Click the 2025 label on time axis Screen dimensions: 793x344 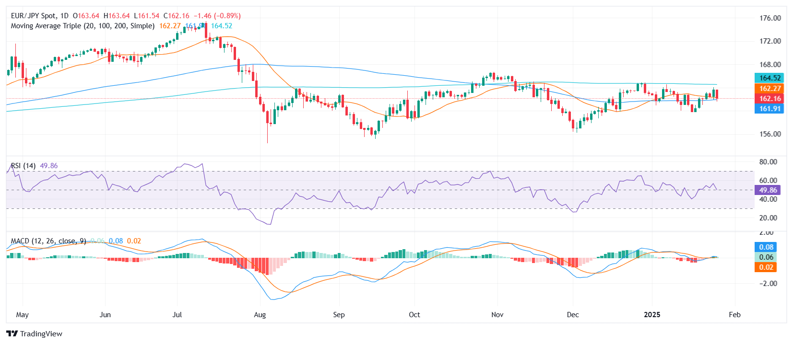click(x=652, y=315)
